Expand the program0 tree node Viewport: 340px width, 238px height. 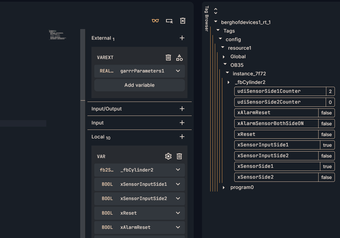point(224,187)
